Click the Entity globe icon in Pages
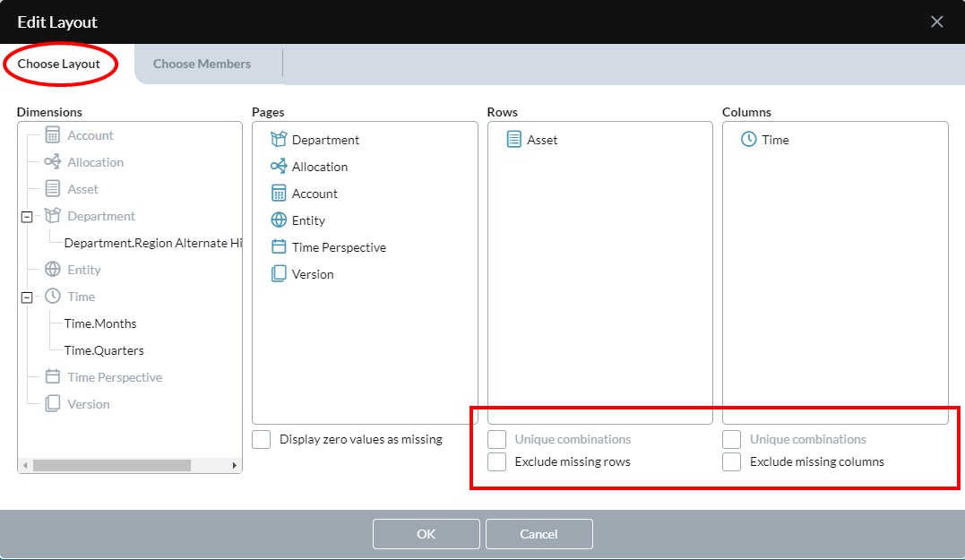 coord(279,220)
